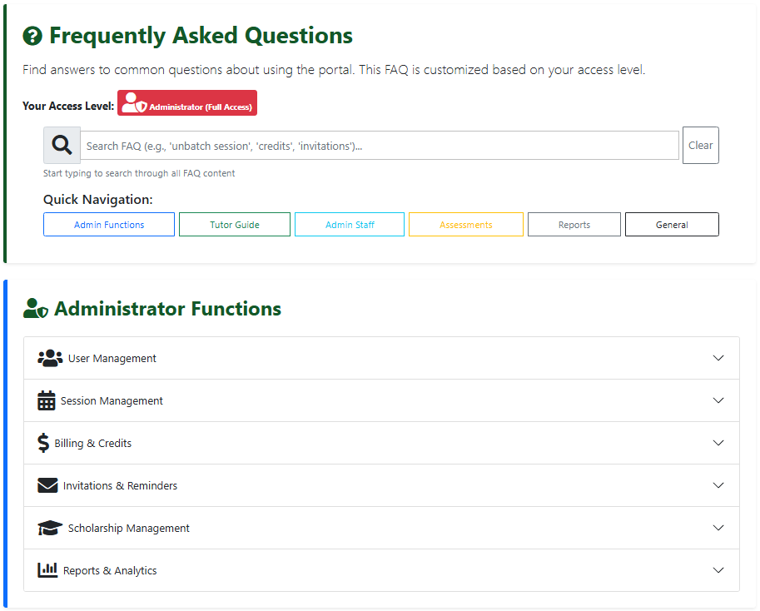Expand the Session Management section arrow
760x611 pixels.
click(x=718, y=400)
